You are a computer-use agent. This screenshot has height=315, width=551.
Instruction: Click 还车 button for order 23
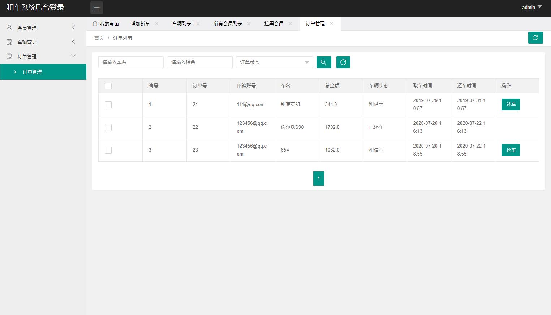(x=510, y=150)
